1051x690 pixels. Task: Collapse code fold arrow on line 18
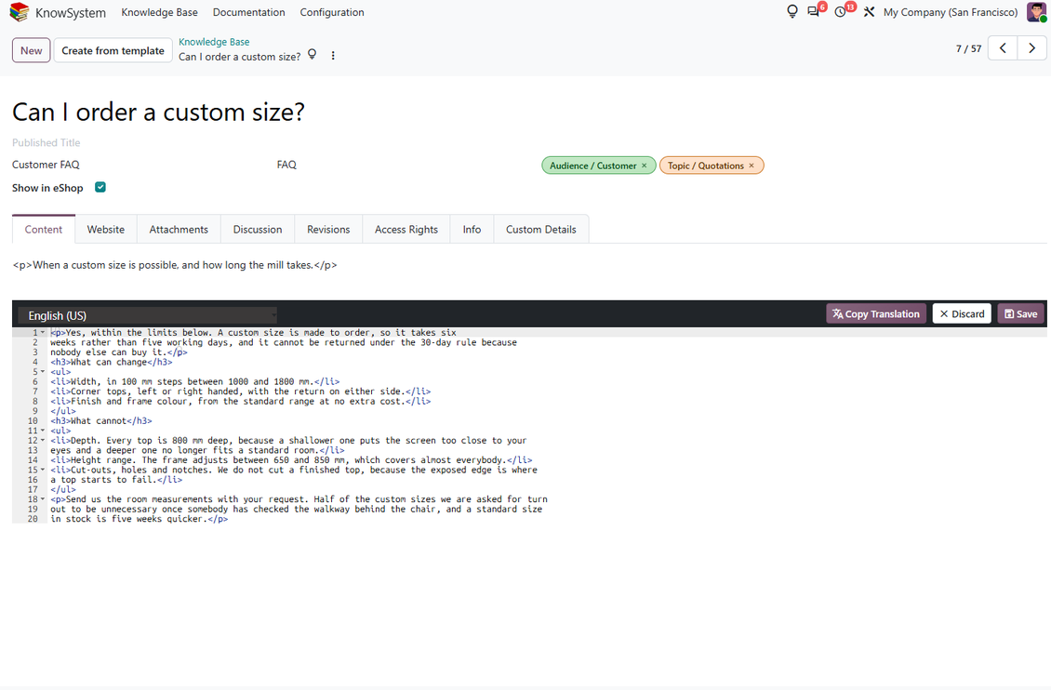tap(43, 499)
